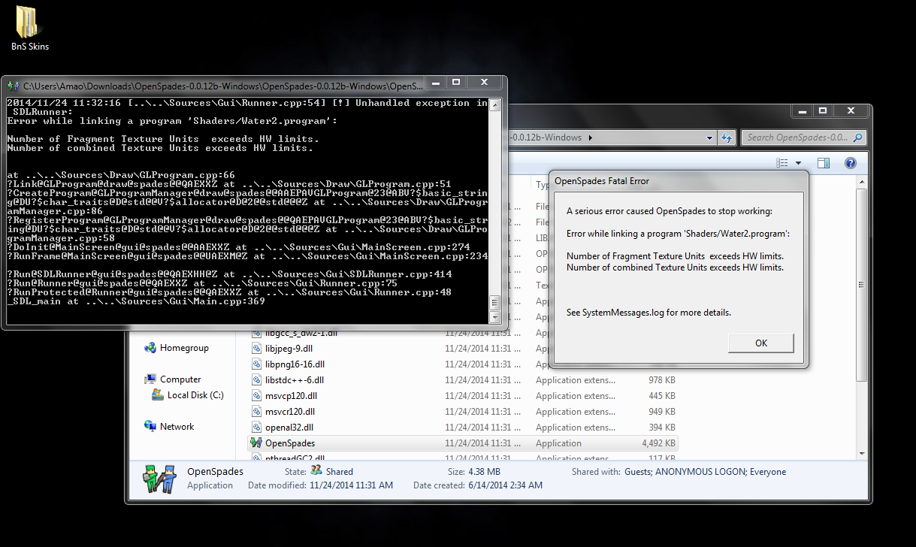Click the 445 KB size cell
This screenshot has width=916, height=547.
[x=662, y=396]
